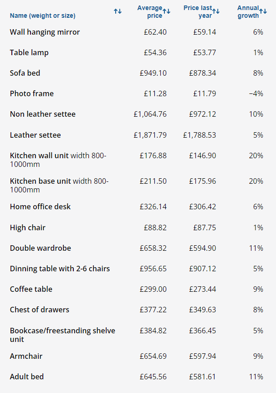Click Kitchen base unit price last year £175.96
276x393 pixels.
pos(203,181)
